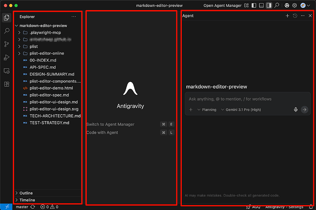316x210 pixels.
Task: Click the magnifier search icon in title bar
Action: click(277, 5)
